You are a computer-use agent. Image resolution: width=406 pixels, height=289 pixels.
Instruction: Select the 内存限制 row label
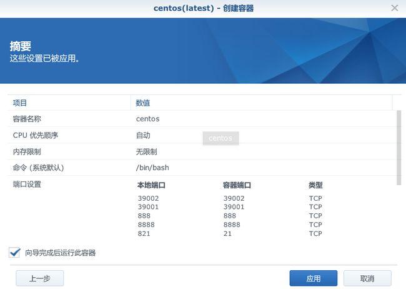(x=27, y=151)
